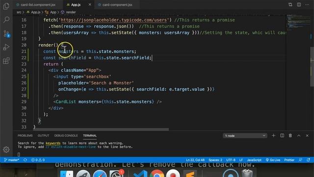Open Sublime Text from the dock
The height and width of the screenshot is (177, 314).
coord(190,174)
